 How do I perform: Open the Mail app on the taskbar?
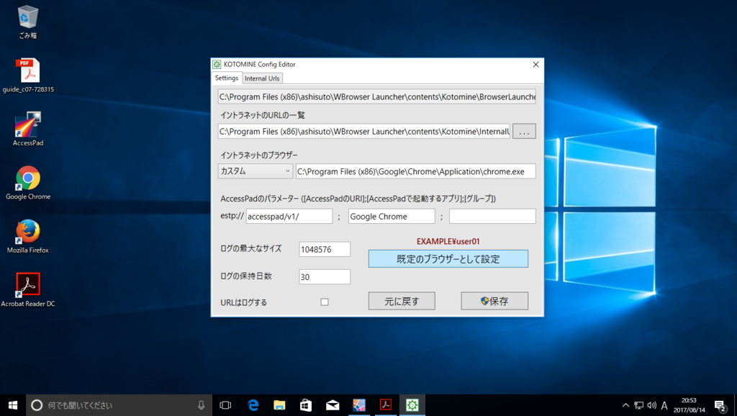332,405
